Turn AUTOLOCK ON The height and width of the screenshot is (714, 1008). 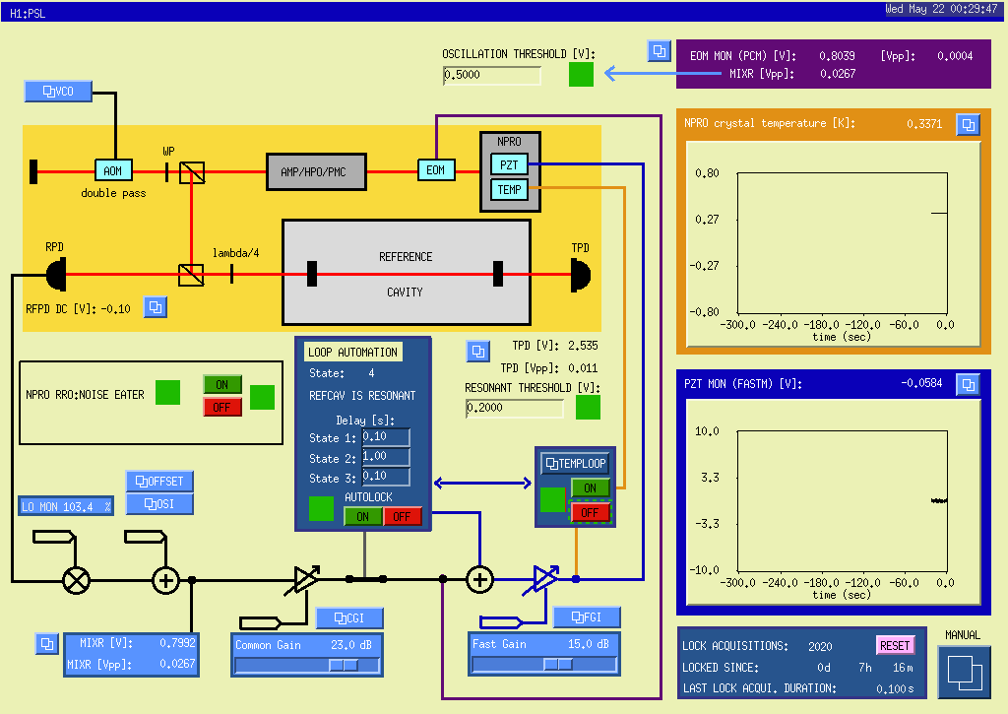coord(363,516)
